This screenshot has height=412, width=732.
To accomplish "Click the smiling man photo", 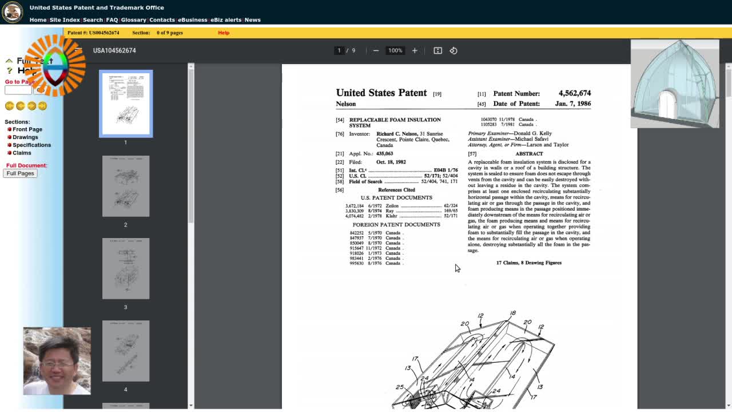I will [57, 361].
